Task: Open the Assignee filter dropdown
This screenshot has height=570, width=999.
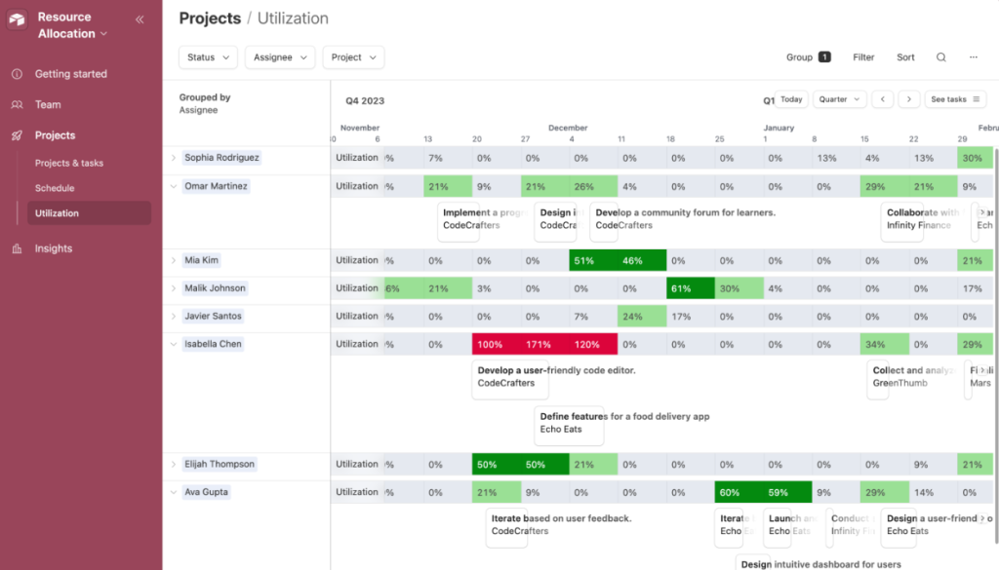Action: tap(279, 57)
